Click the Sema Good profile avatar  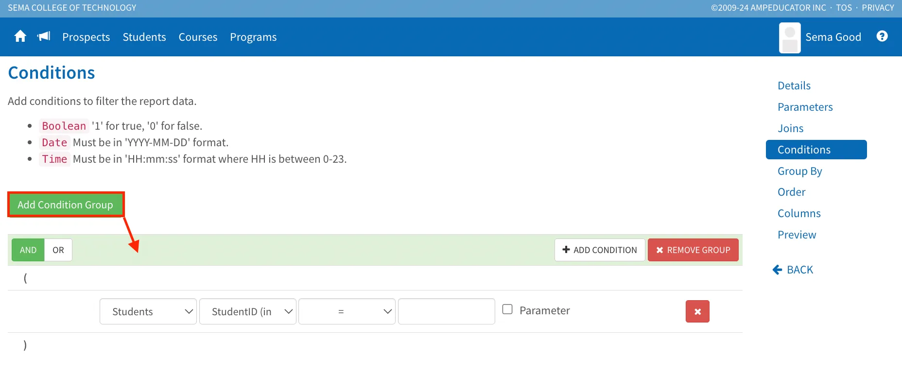790,37
